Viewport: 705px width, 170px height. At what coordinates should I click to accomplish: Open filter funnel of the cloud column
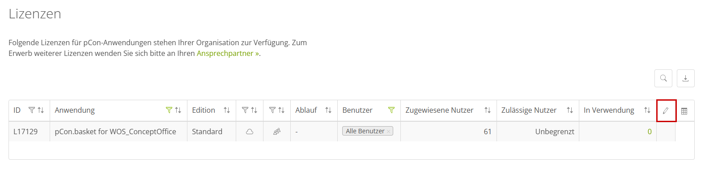point(245,110)
